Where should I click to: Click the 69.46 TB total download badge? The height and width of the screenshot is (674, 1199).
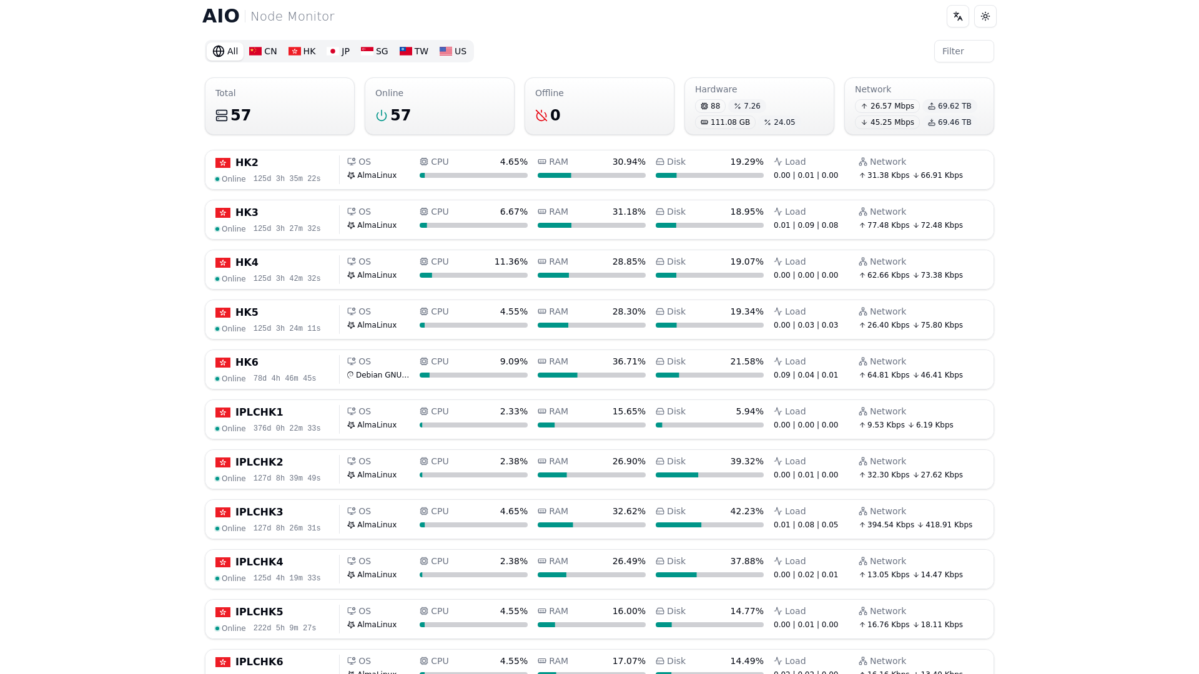pos(949,122)
